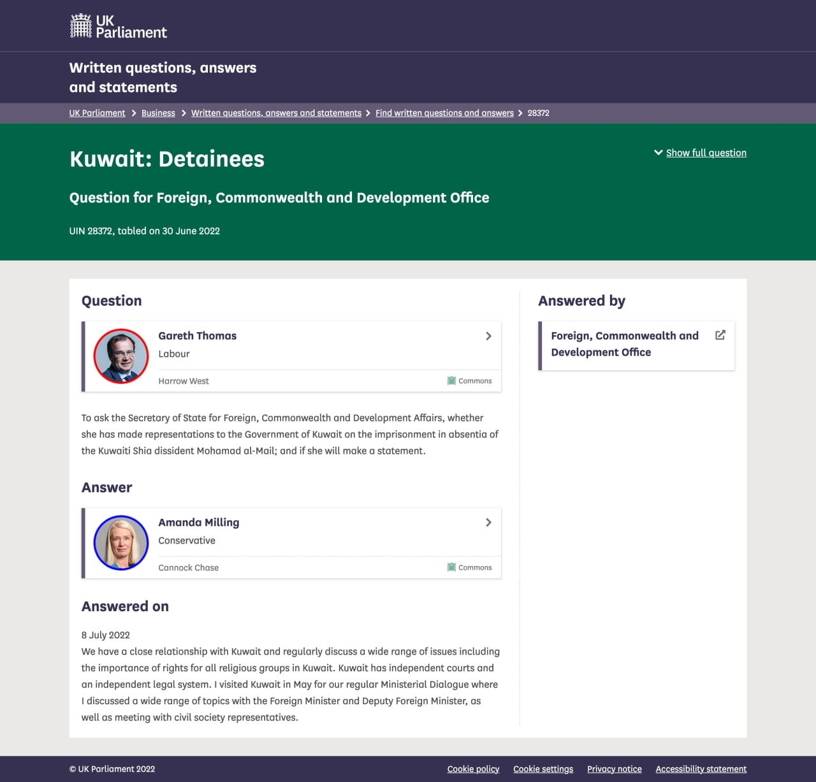Click chevron arrow on Gareth Thomas card
The height and width of the screenshot is (782, 816).
[488, 336]
